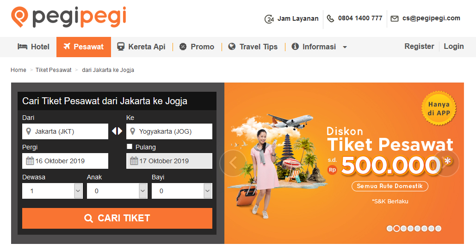Open Tiket Pesawat breadcrumb link
This screenshot has width=476, height=249.
(54, 70)
